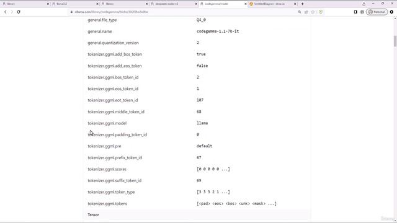Open the icon beside the Personal profile button
This screenshot has width=397, height=223.
click(362, 12)
